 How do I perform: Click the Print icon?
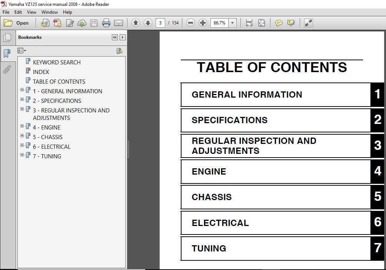106,23
